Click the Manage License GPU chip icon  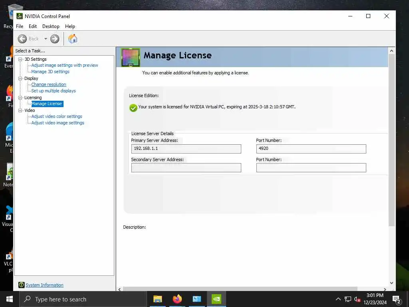point(131,58)
